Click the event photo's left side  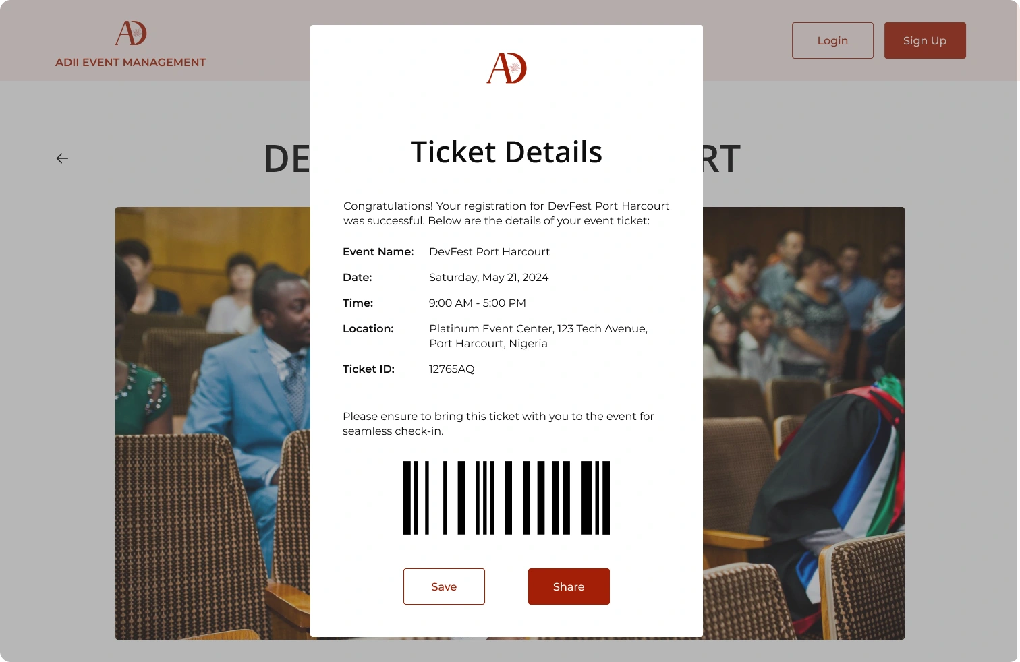[213, 423]
